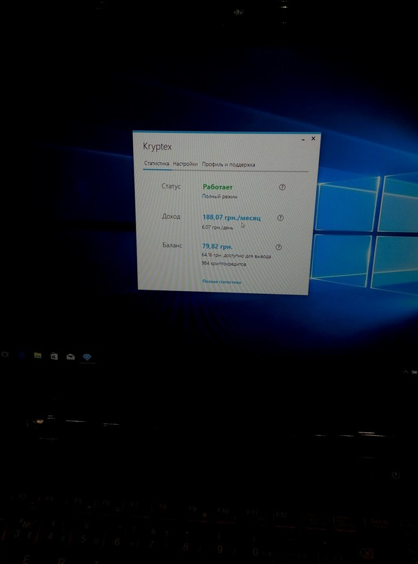Screen dimensions: 418x564
Task: Click the green Работает status text
Action: [217, 187]
